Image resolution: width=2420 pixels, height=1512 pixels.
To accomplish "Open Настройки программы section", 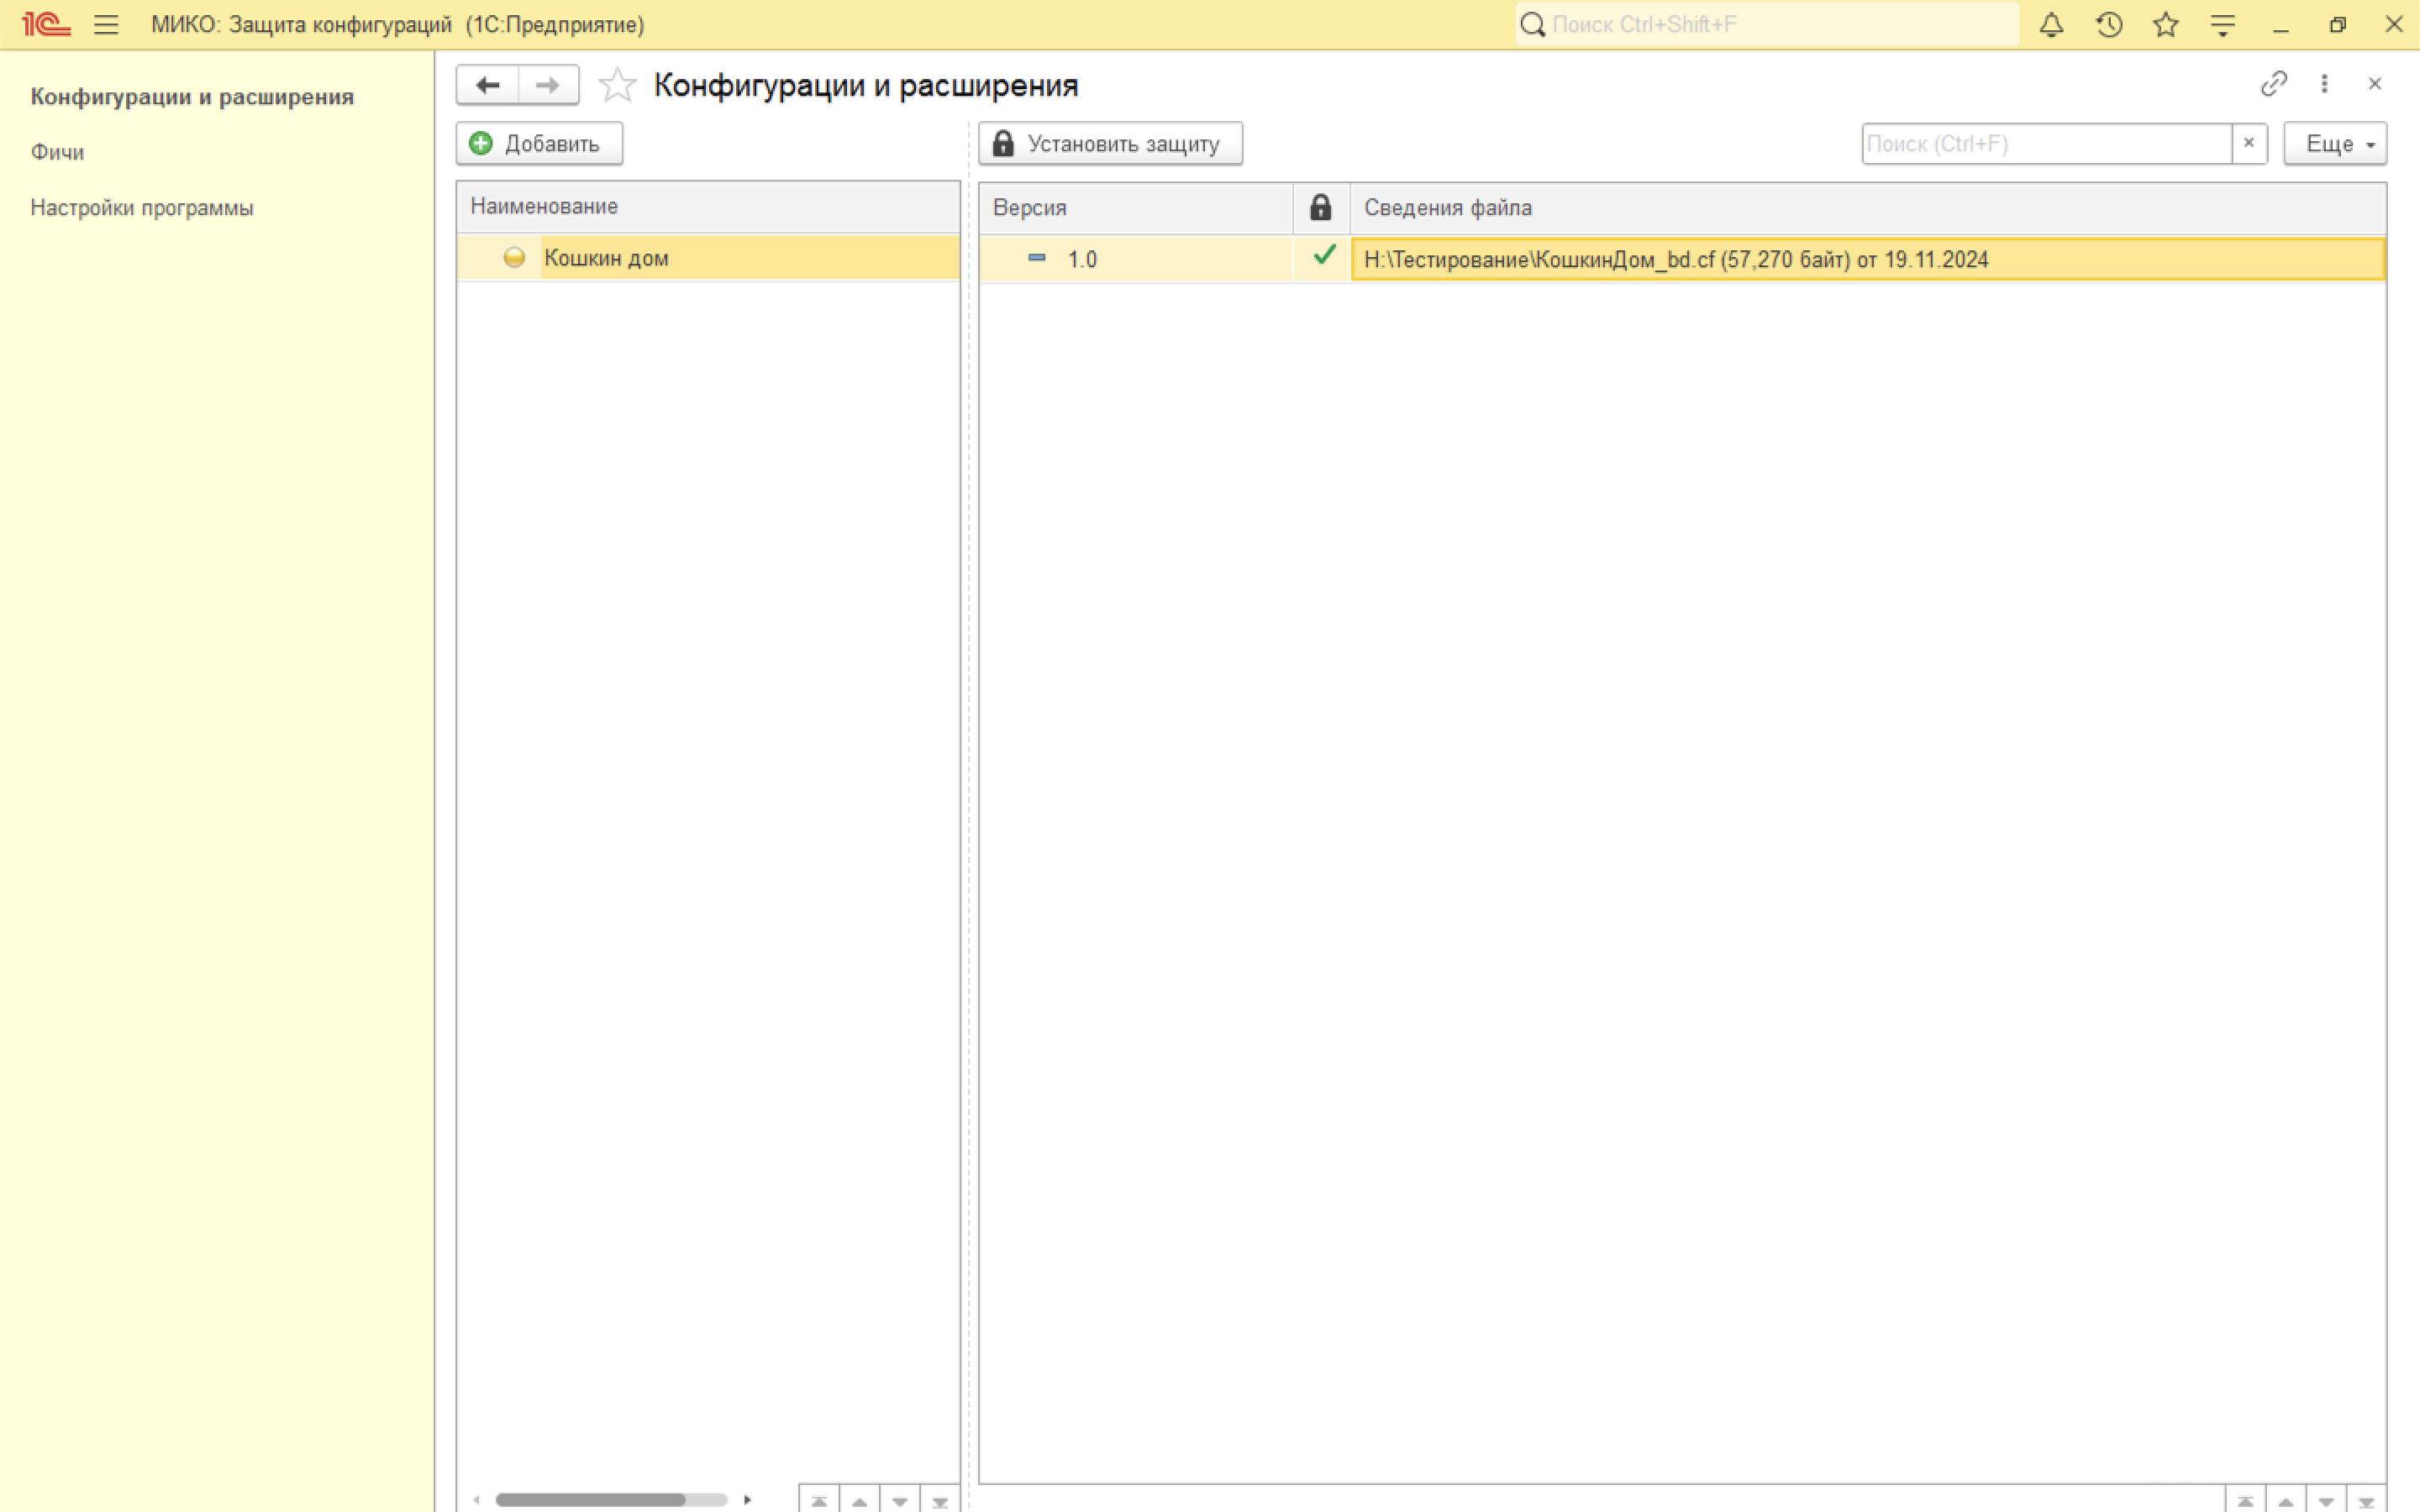I will pyautogui.click(x=142, y=208).
